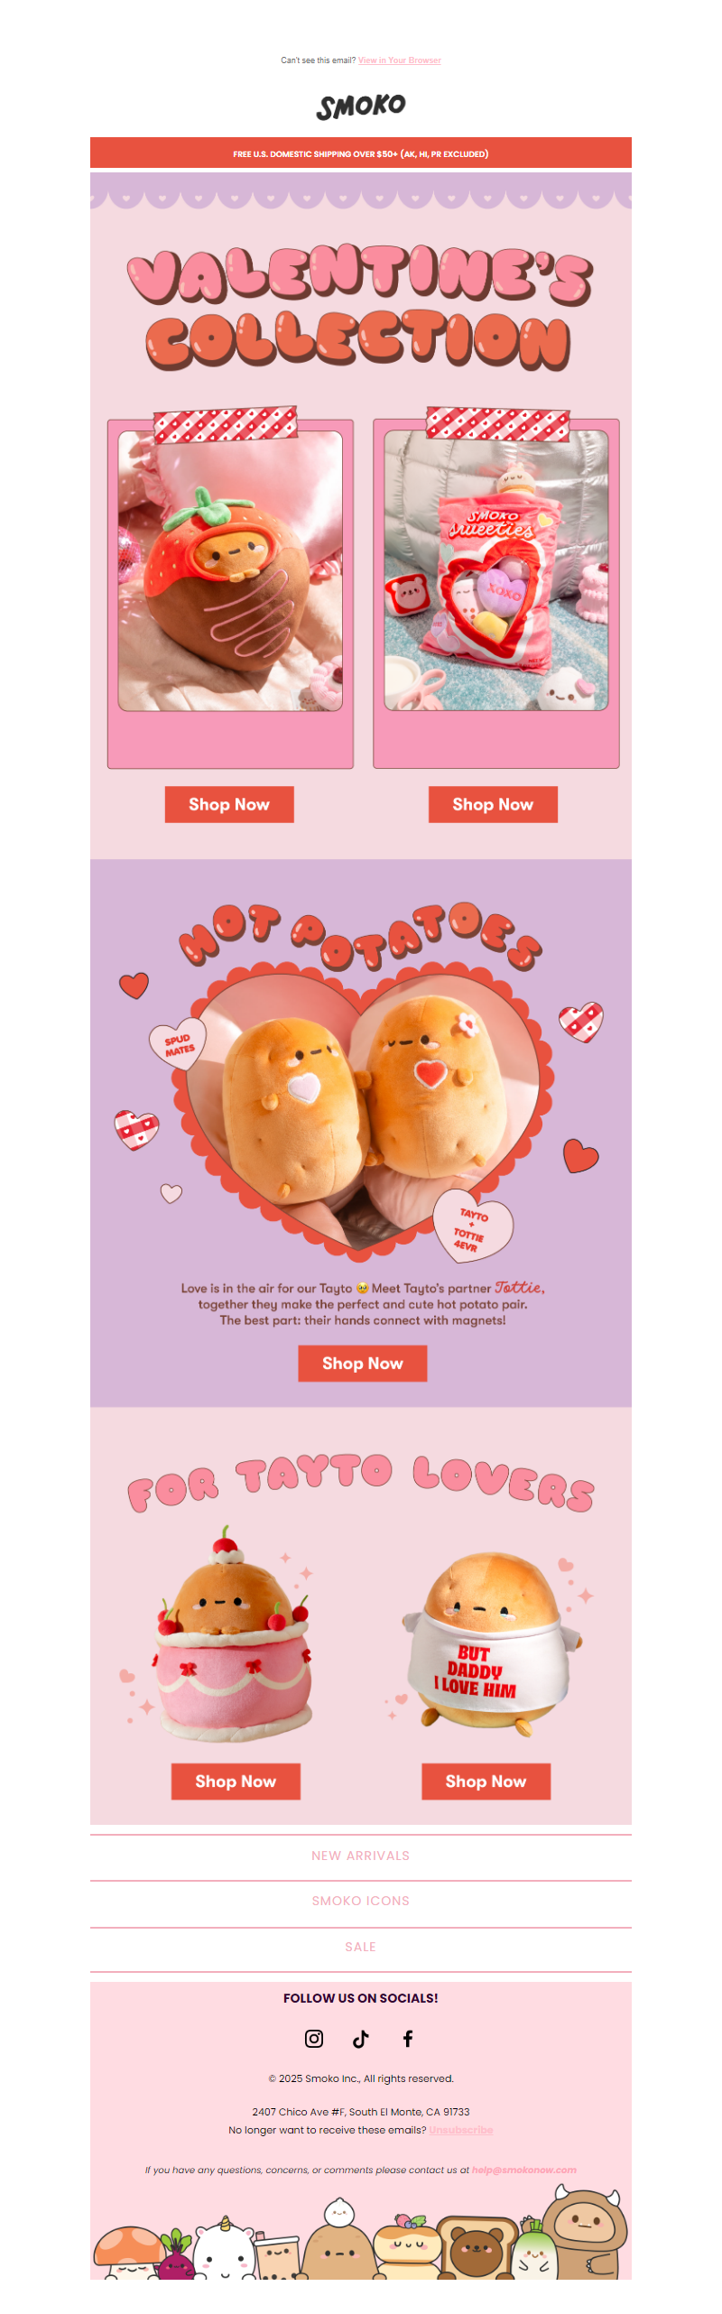This screenshot has height=2314, width=722.
Task: Click Shop Now under the Sweeties bag
Action: pos(493,804)
